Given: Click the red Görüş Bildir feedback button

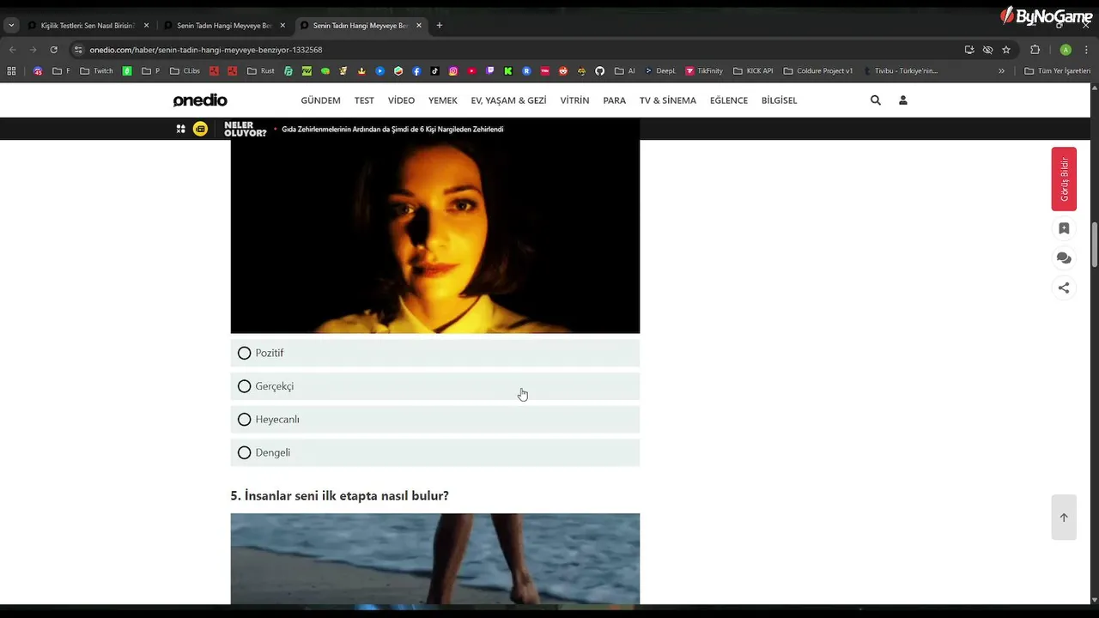Looking at the screenshot, I should click(x=1064, y=179).
